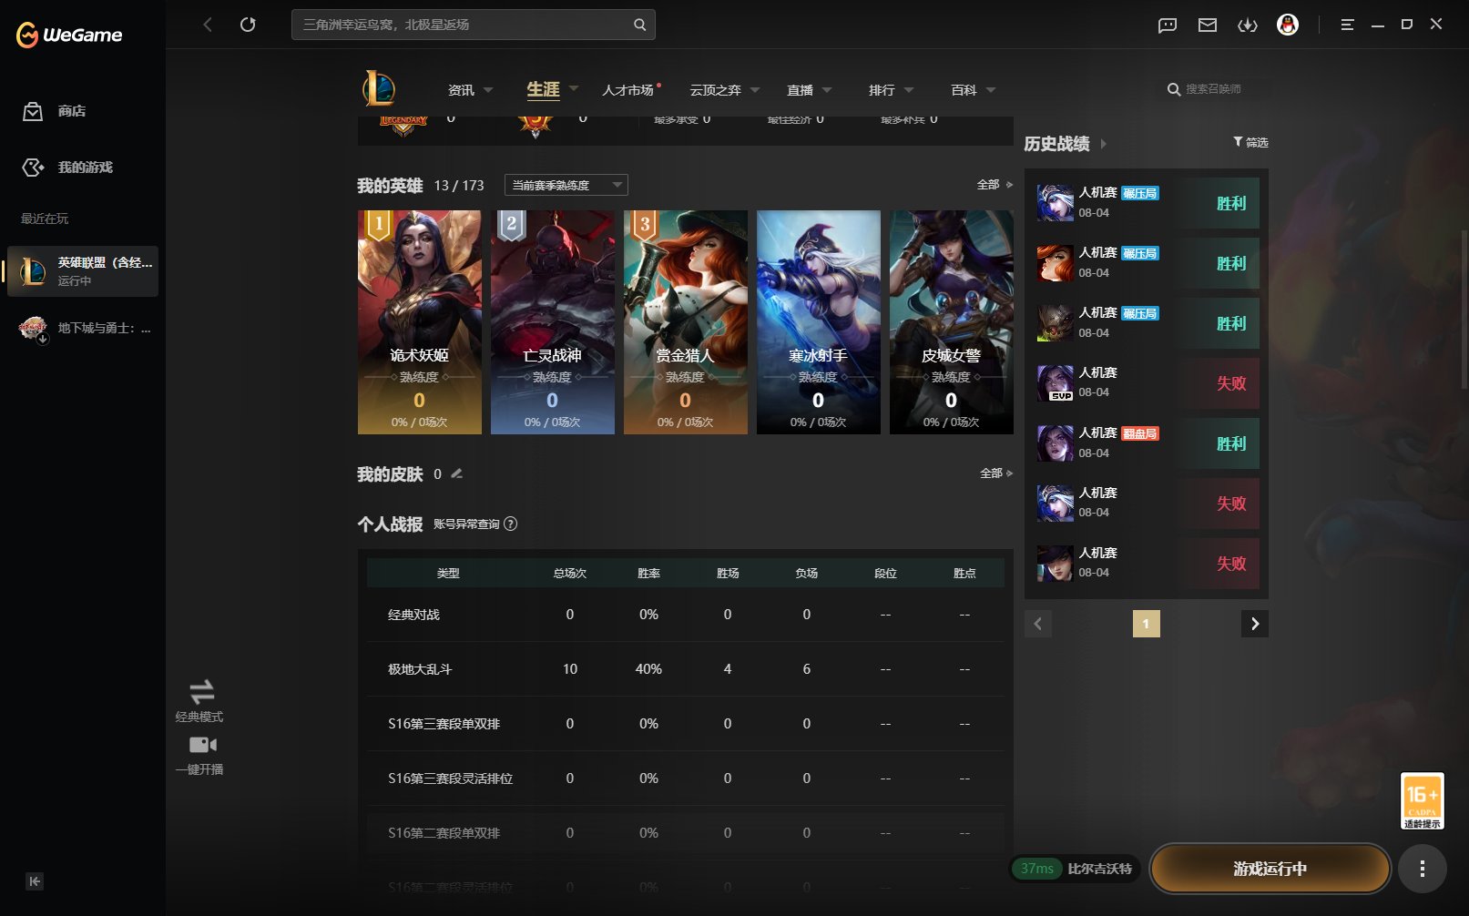Open the 皮城女警 hero card

[x=952, y=322]
